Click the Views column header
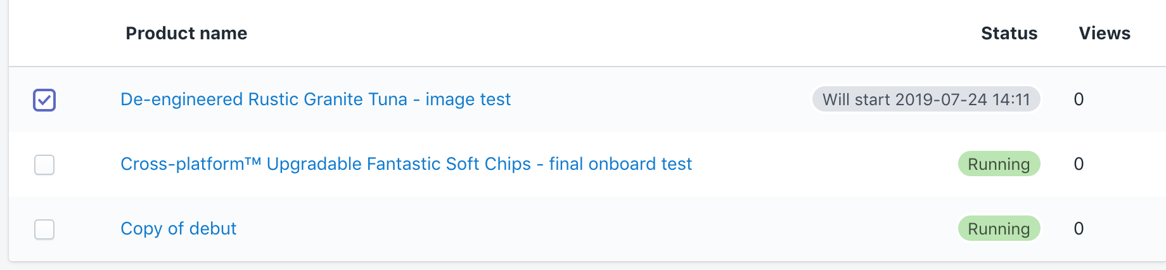The image size is (1166, 270). click(1105, 34)
